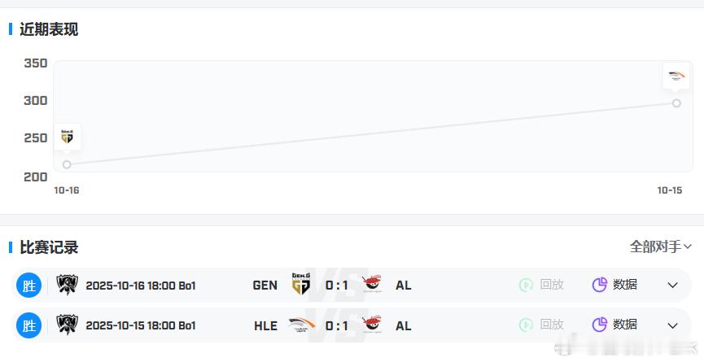
Task: Click the HLE team name link
Action: [265, 325]
